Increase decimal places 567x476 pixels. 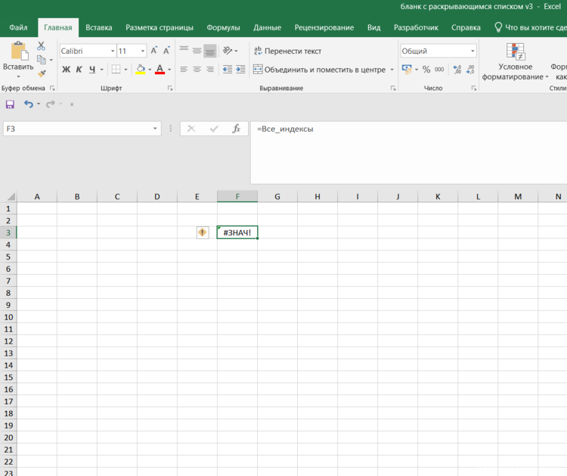[457, 69]
